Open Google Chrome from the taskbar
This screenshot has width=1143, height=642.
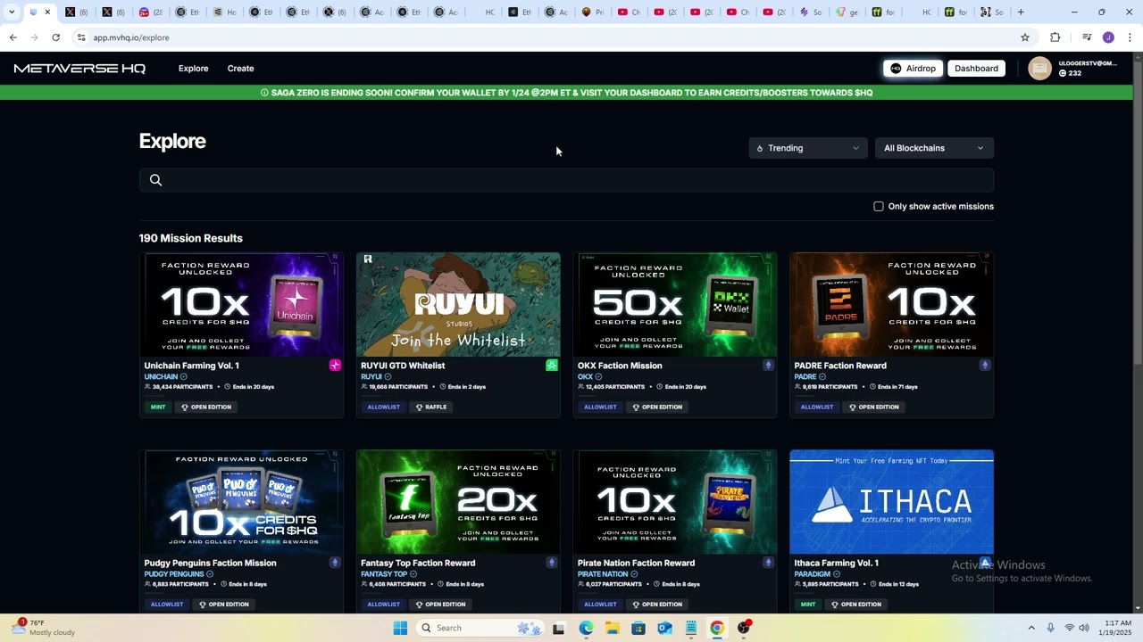[x=717, y=628]
